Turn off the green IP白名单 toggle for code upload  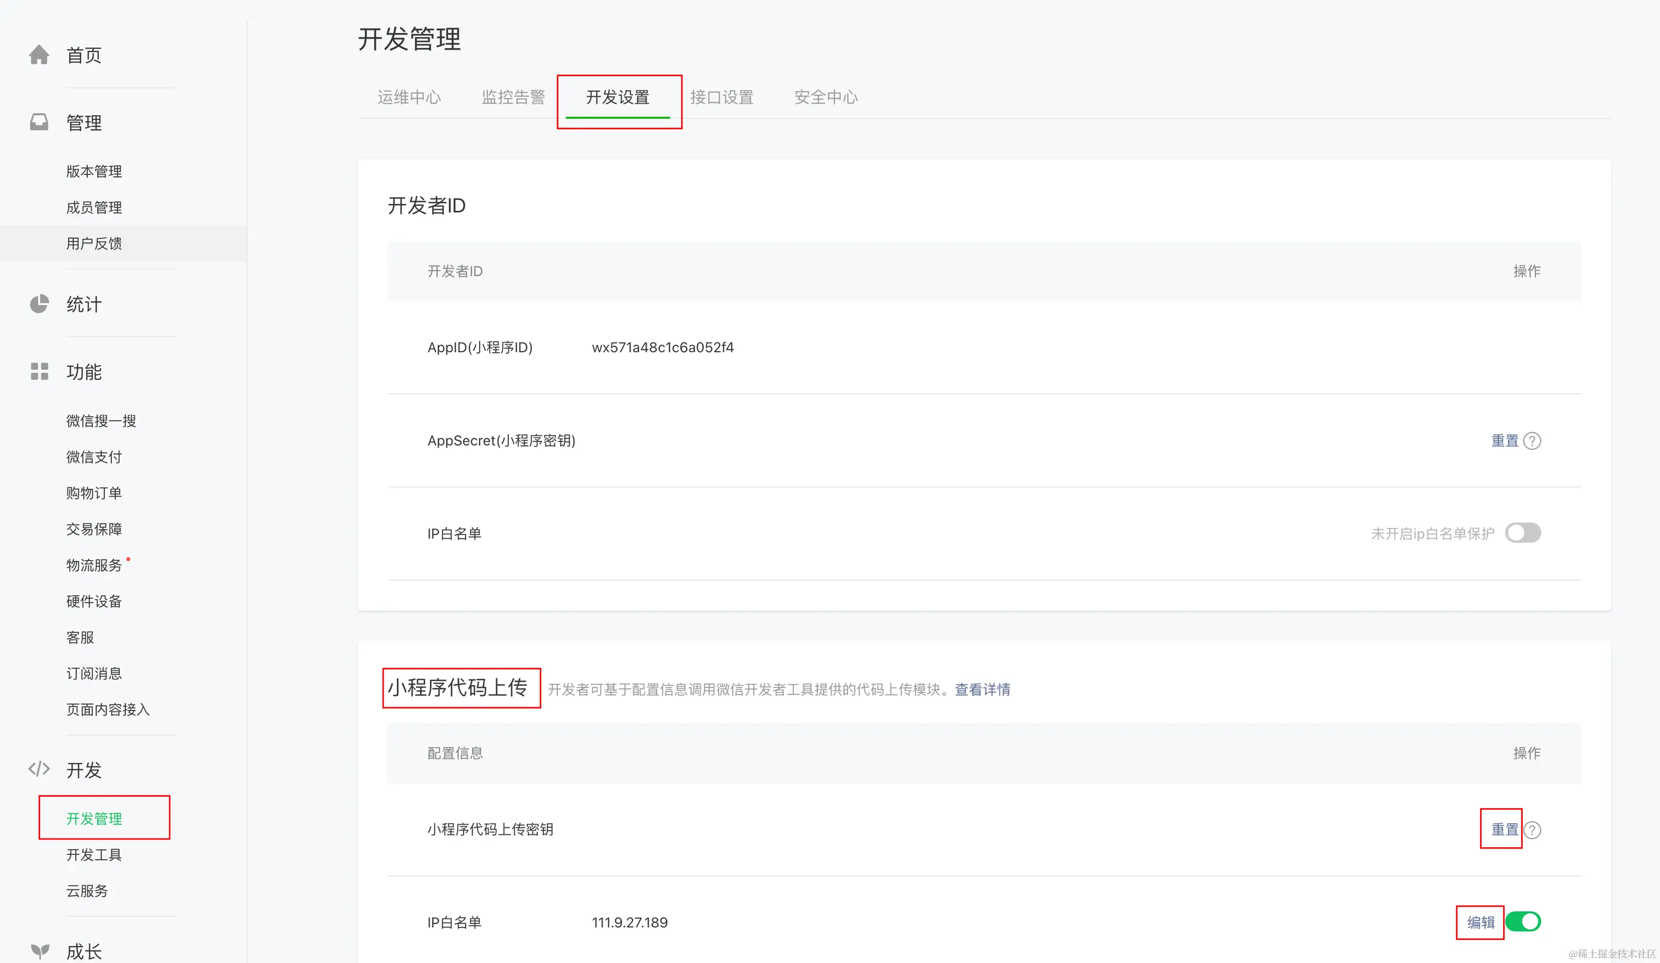tap(1522, 921)
